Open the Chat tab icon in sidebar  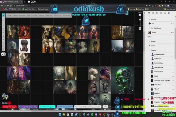[149, 13]
